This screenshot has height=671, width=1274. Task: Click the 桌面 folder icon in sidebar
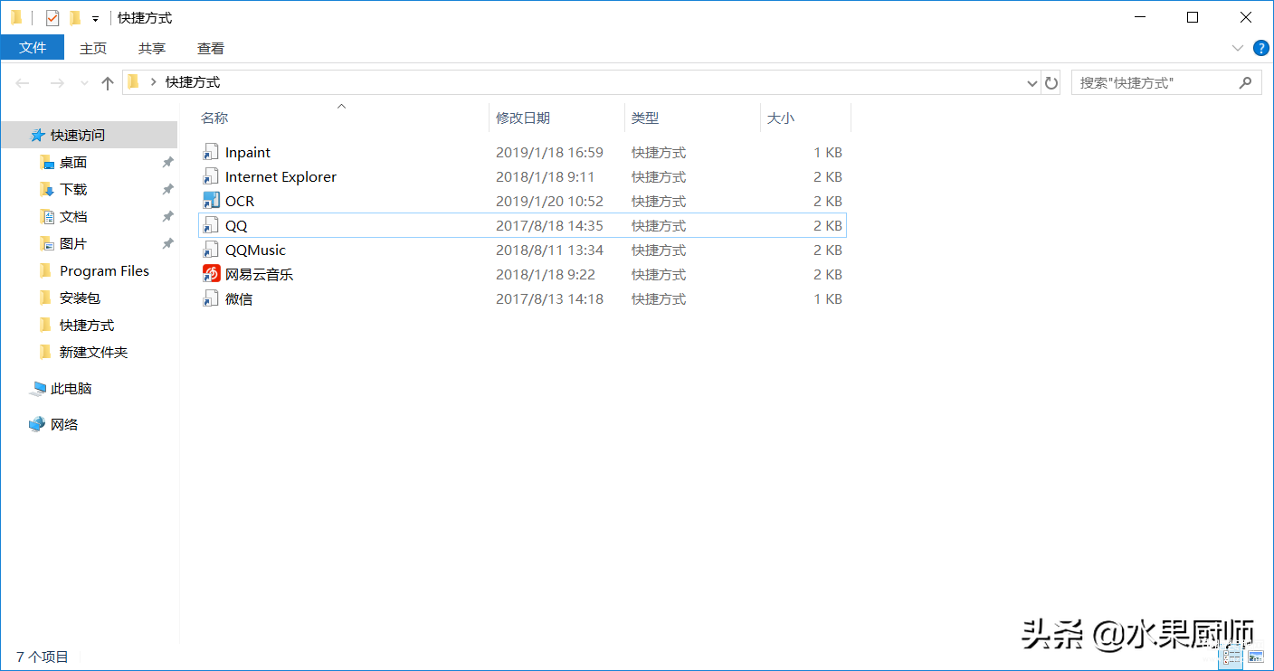point(47,162)
